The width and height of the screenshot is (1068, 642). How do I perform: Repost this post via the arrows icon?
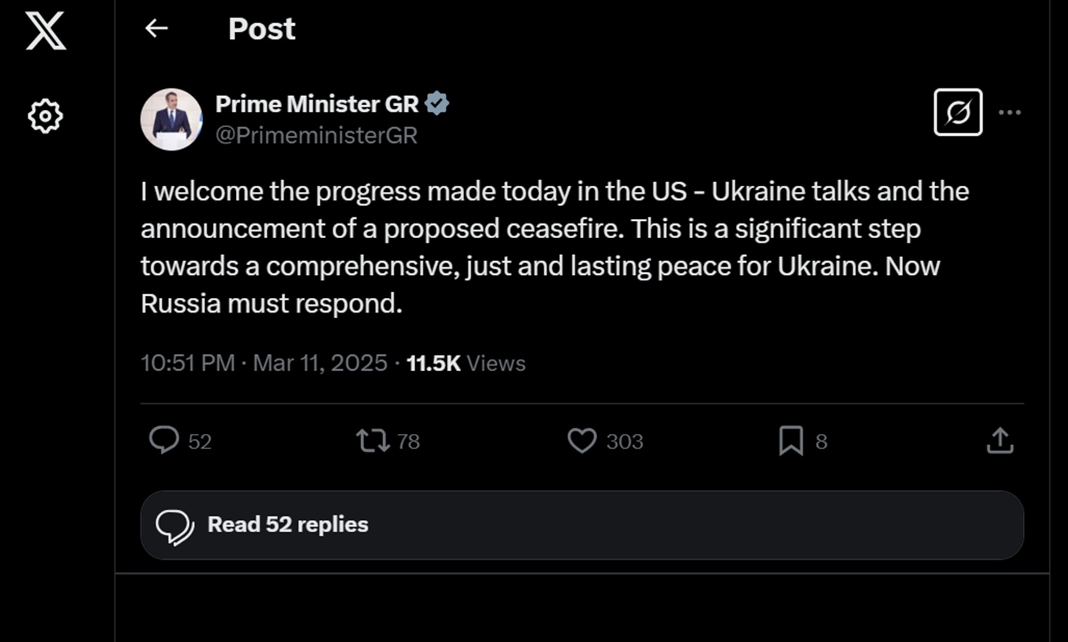(x=373, y=441)
